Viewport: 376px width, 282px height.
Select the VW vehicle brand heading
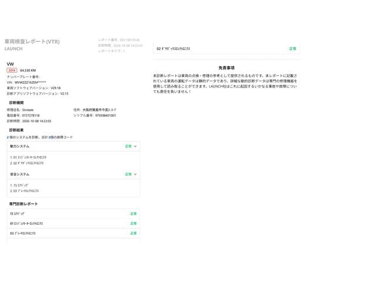(x=11, y=64)
